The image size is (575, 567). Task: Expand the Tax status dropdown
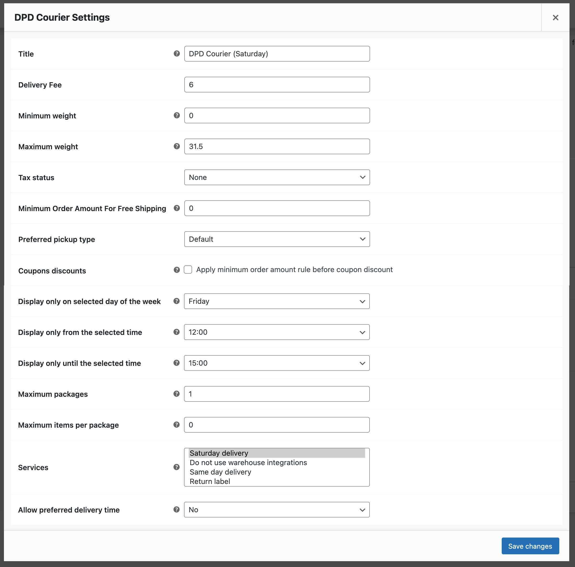(x=277, y=177)
